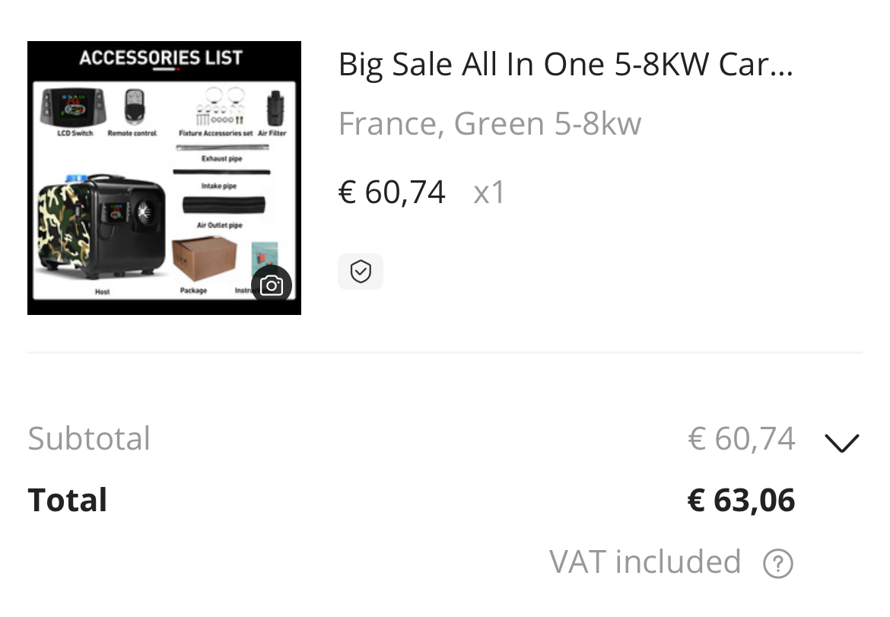Click the x1 quantity indicator
This screenshot has height=617, width=890.
click(489, 193)
